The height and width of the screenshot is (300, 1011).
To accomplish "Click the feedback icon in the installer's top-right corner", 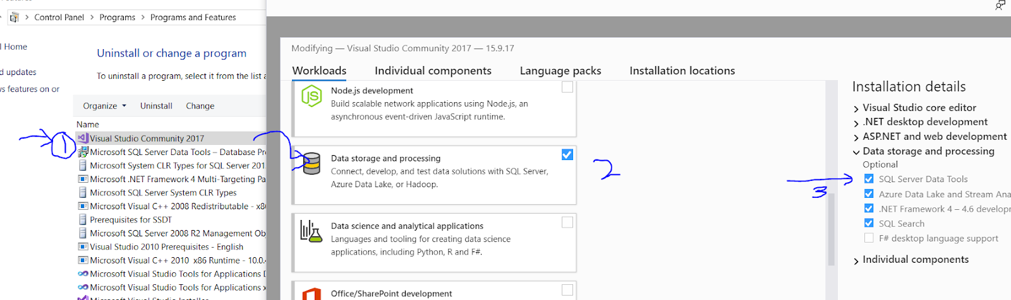I will 1000,5.
